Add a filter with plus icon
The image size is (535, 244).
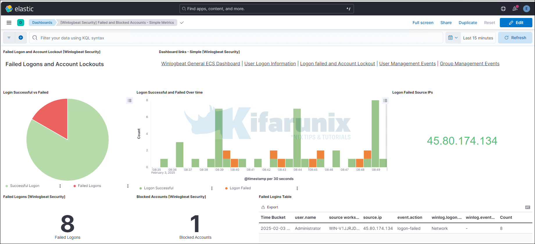[21, 38]
